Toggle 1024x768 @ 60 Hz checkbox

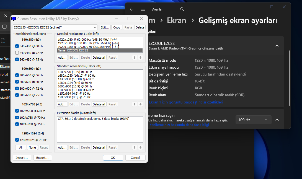(17, 111)
